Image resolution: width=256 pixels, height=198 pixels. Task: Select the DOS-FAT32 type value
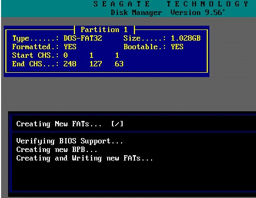(83, 38)
